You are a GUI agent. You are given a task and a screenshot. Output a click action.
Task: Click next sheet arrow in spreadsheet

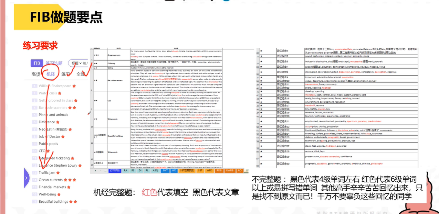pos(100,171)
